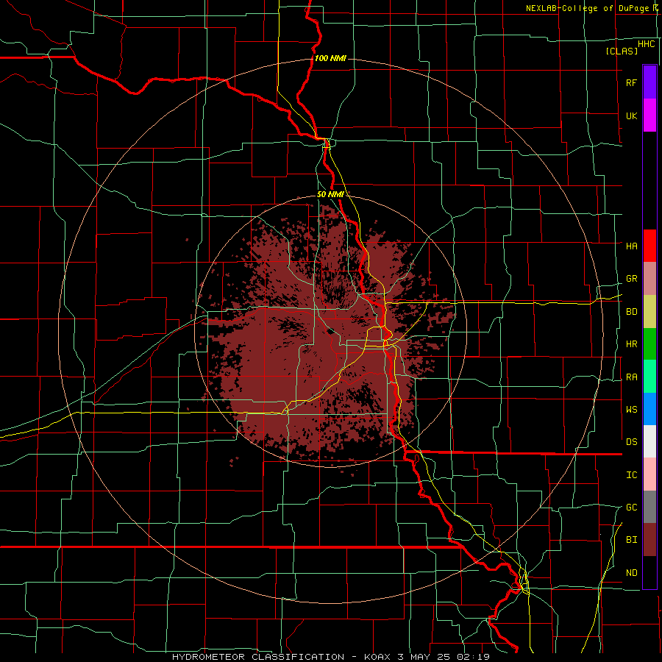Click the HA legend label
This screenshot has height=662, width=662.
point(631,246)
